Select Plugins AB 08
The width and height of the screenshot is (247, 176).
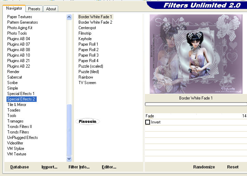[x=18, y=50]
